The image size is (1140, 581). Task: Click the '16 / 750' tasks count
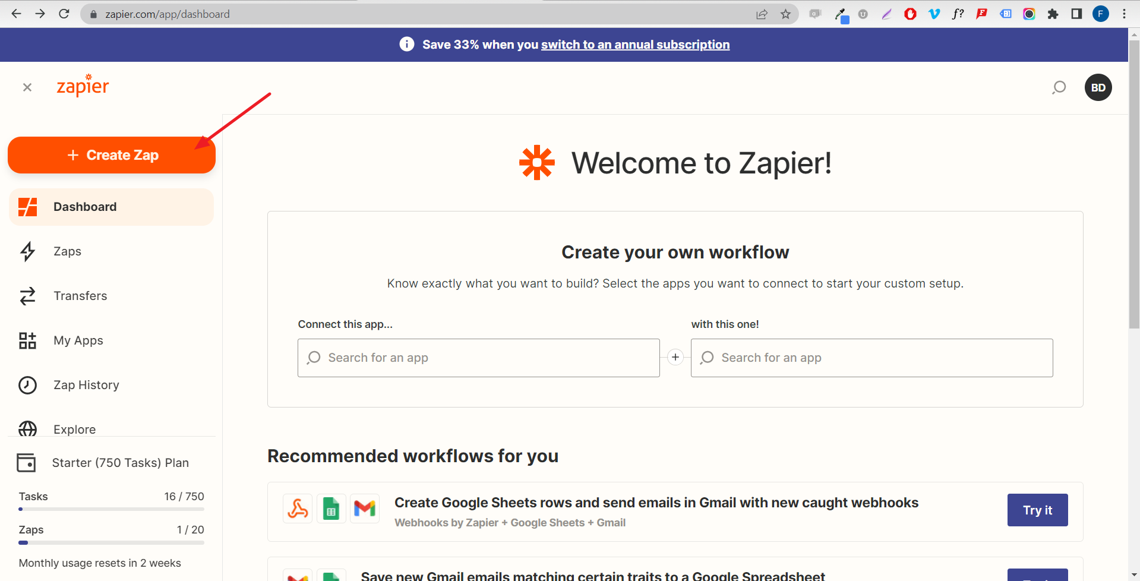tap(184, 497)
